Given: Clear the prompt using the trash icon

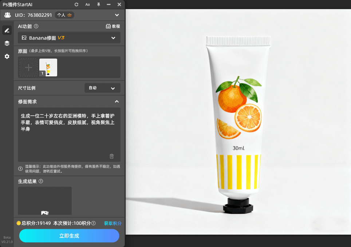Looking at the screenshot, I should [x=112, y=156].
